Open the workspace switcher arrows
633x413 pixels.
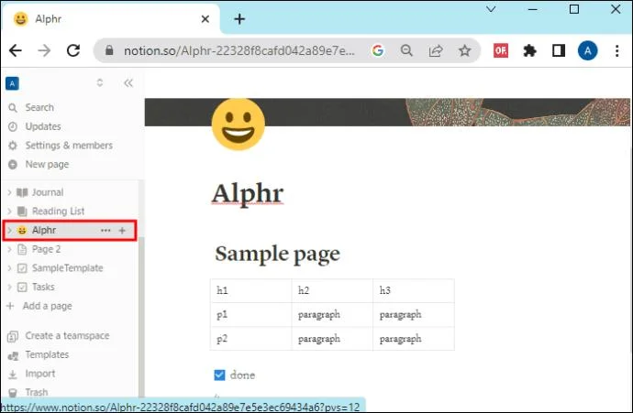pos(100,82)
